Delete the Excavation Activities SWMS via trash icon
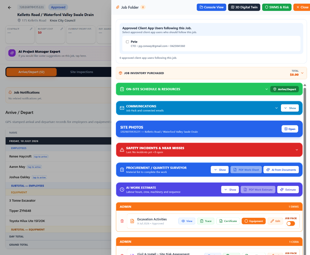Screen dimensions: 310x255 122,221
